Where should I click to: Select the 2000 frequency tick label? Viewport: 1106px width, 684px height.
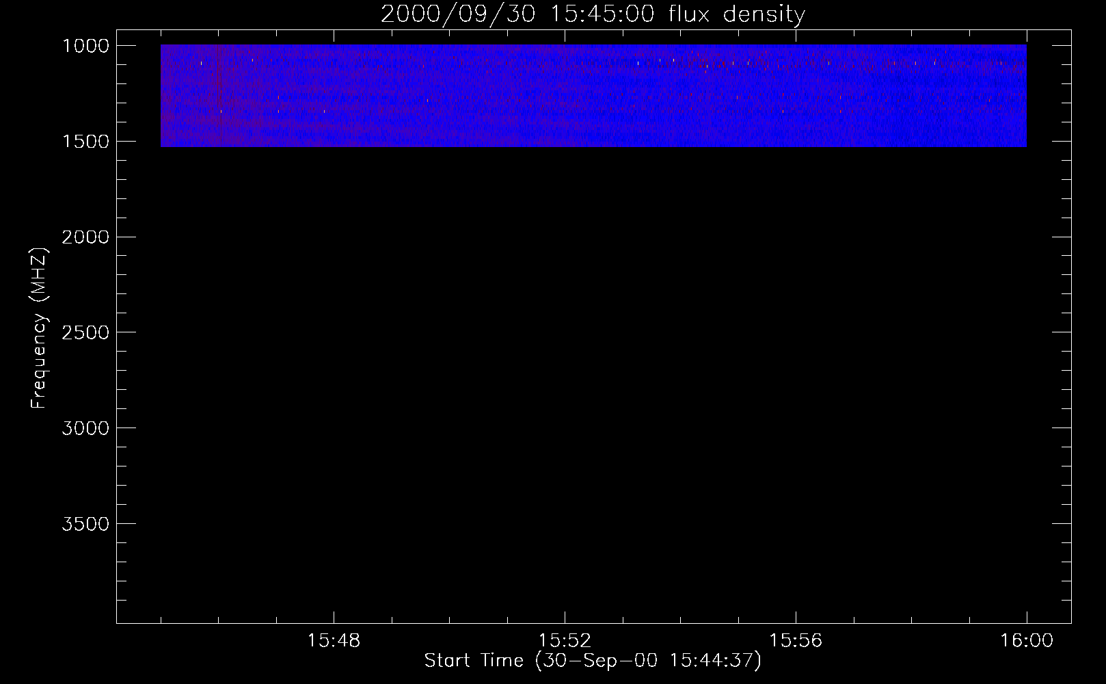pyautogui.click(x=85, y=237)
